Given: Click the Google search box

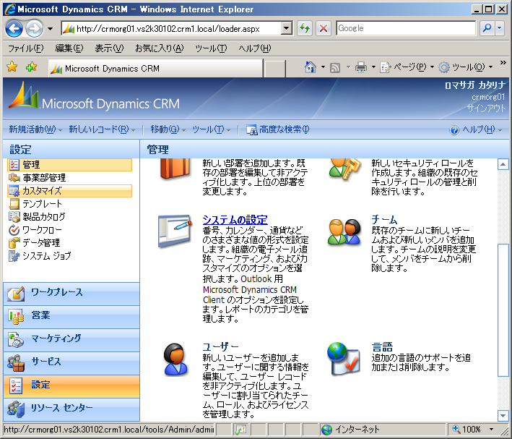Looking at the screenshot, I should (406, 28).
